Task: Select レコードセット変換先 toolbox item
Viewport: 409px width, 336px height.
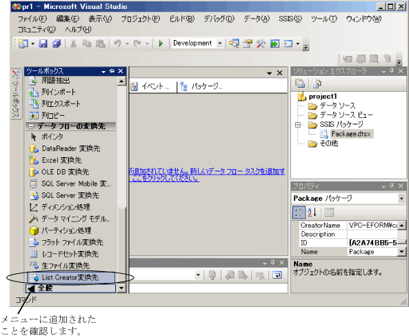Action: pyautogui.click(x=71, y=254)
